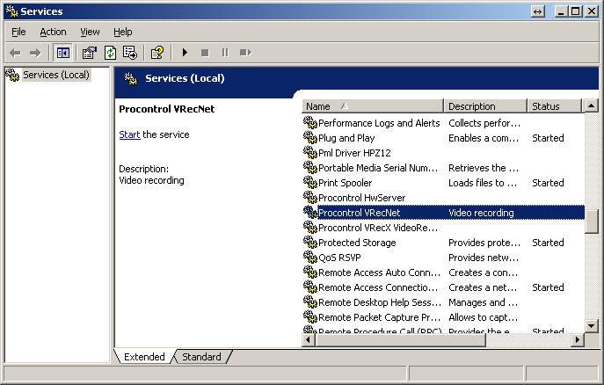The width and height of the screenshot is (604, 385).
Task: Click the gear icon of Remote Packet Capture Pr...
Action: pos(310,317)
